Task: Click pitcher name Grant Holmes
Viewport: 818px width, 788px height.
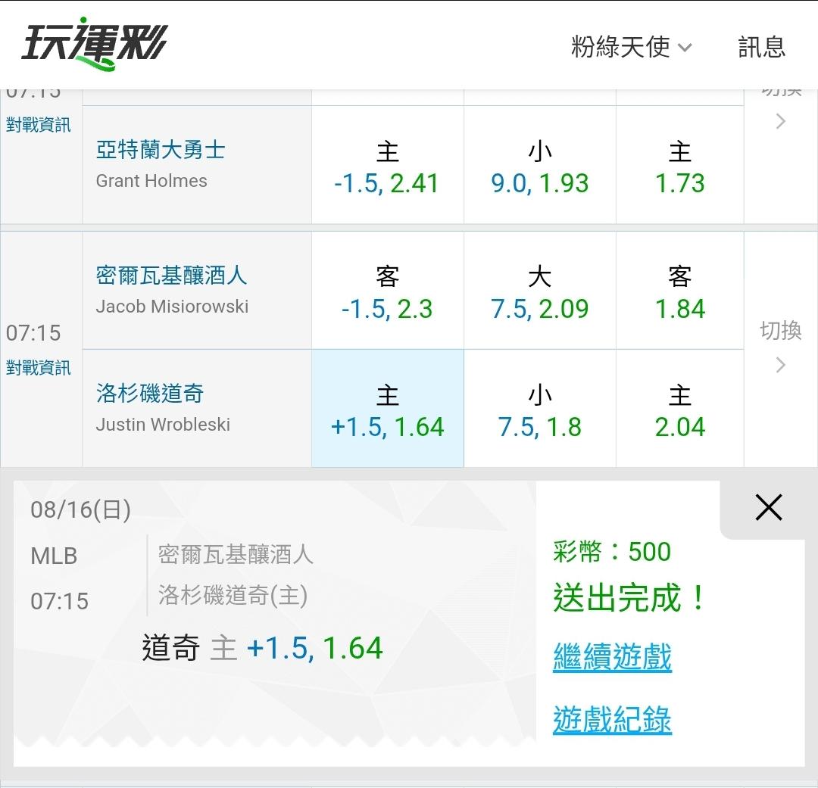Action: point(151,181)
